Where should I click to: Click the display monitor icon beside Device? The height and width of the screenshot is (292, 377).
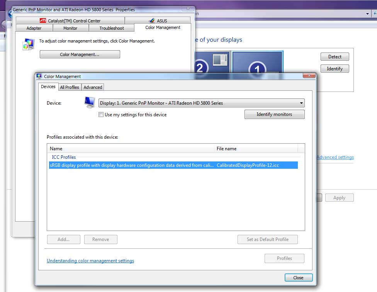(x=90, y=103)
